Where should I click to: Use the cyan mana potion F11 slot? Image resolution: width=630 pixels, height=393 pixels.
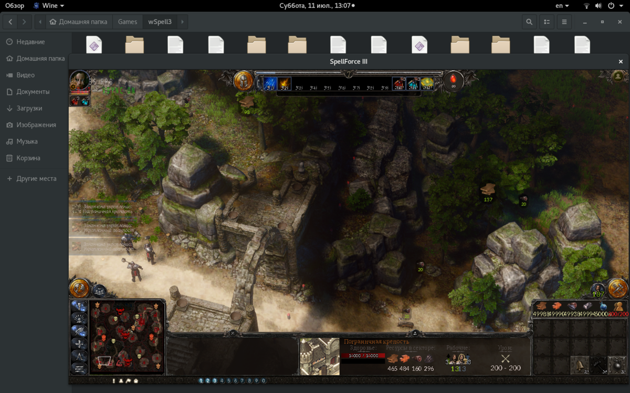pyautogui.click(x=413, y=83)
